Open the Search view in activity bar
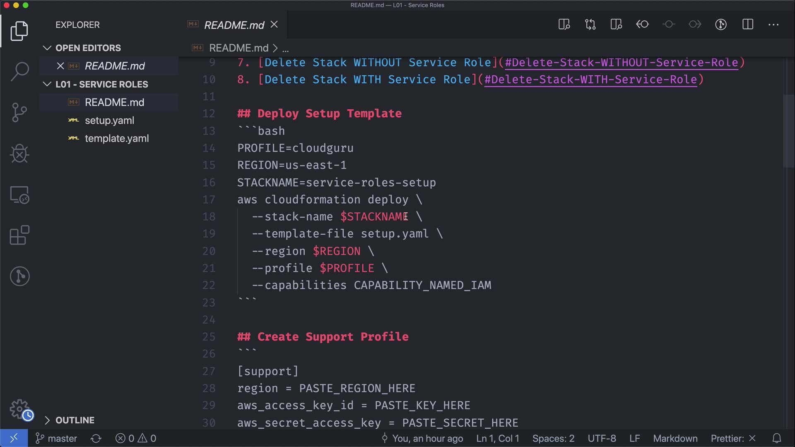This screenshot has height=447, width=795. [x=19, y=71]
